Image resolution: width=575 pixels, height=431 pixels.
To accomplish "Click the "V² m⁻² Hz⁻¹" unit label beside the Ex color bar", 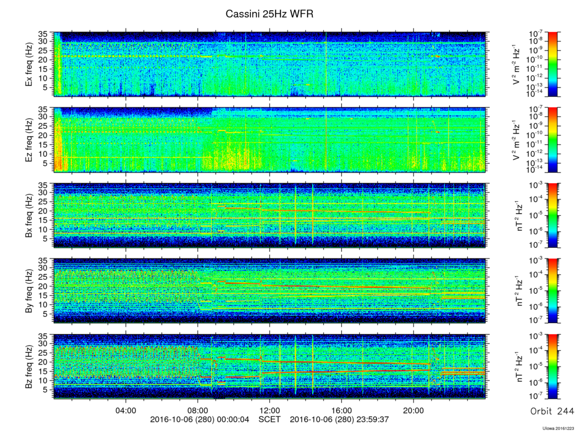I will click(x=517, y=65).
